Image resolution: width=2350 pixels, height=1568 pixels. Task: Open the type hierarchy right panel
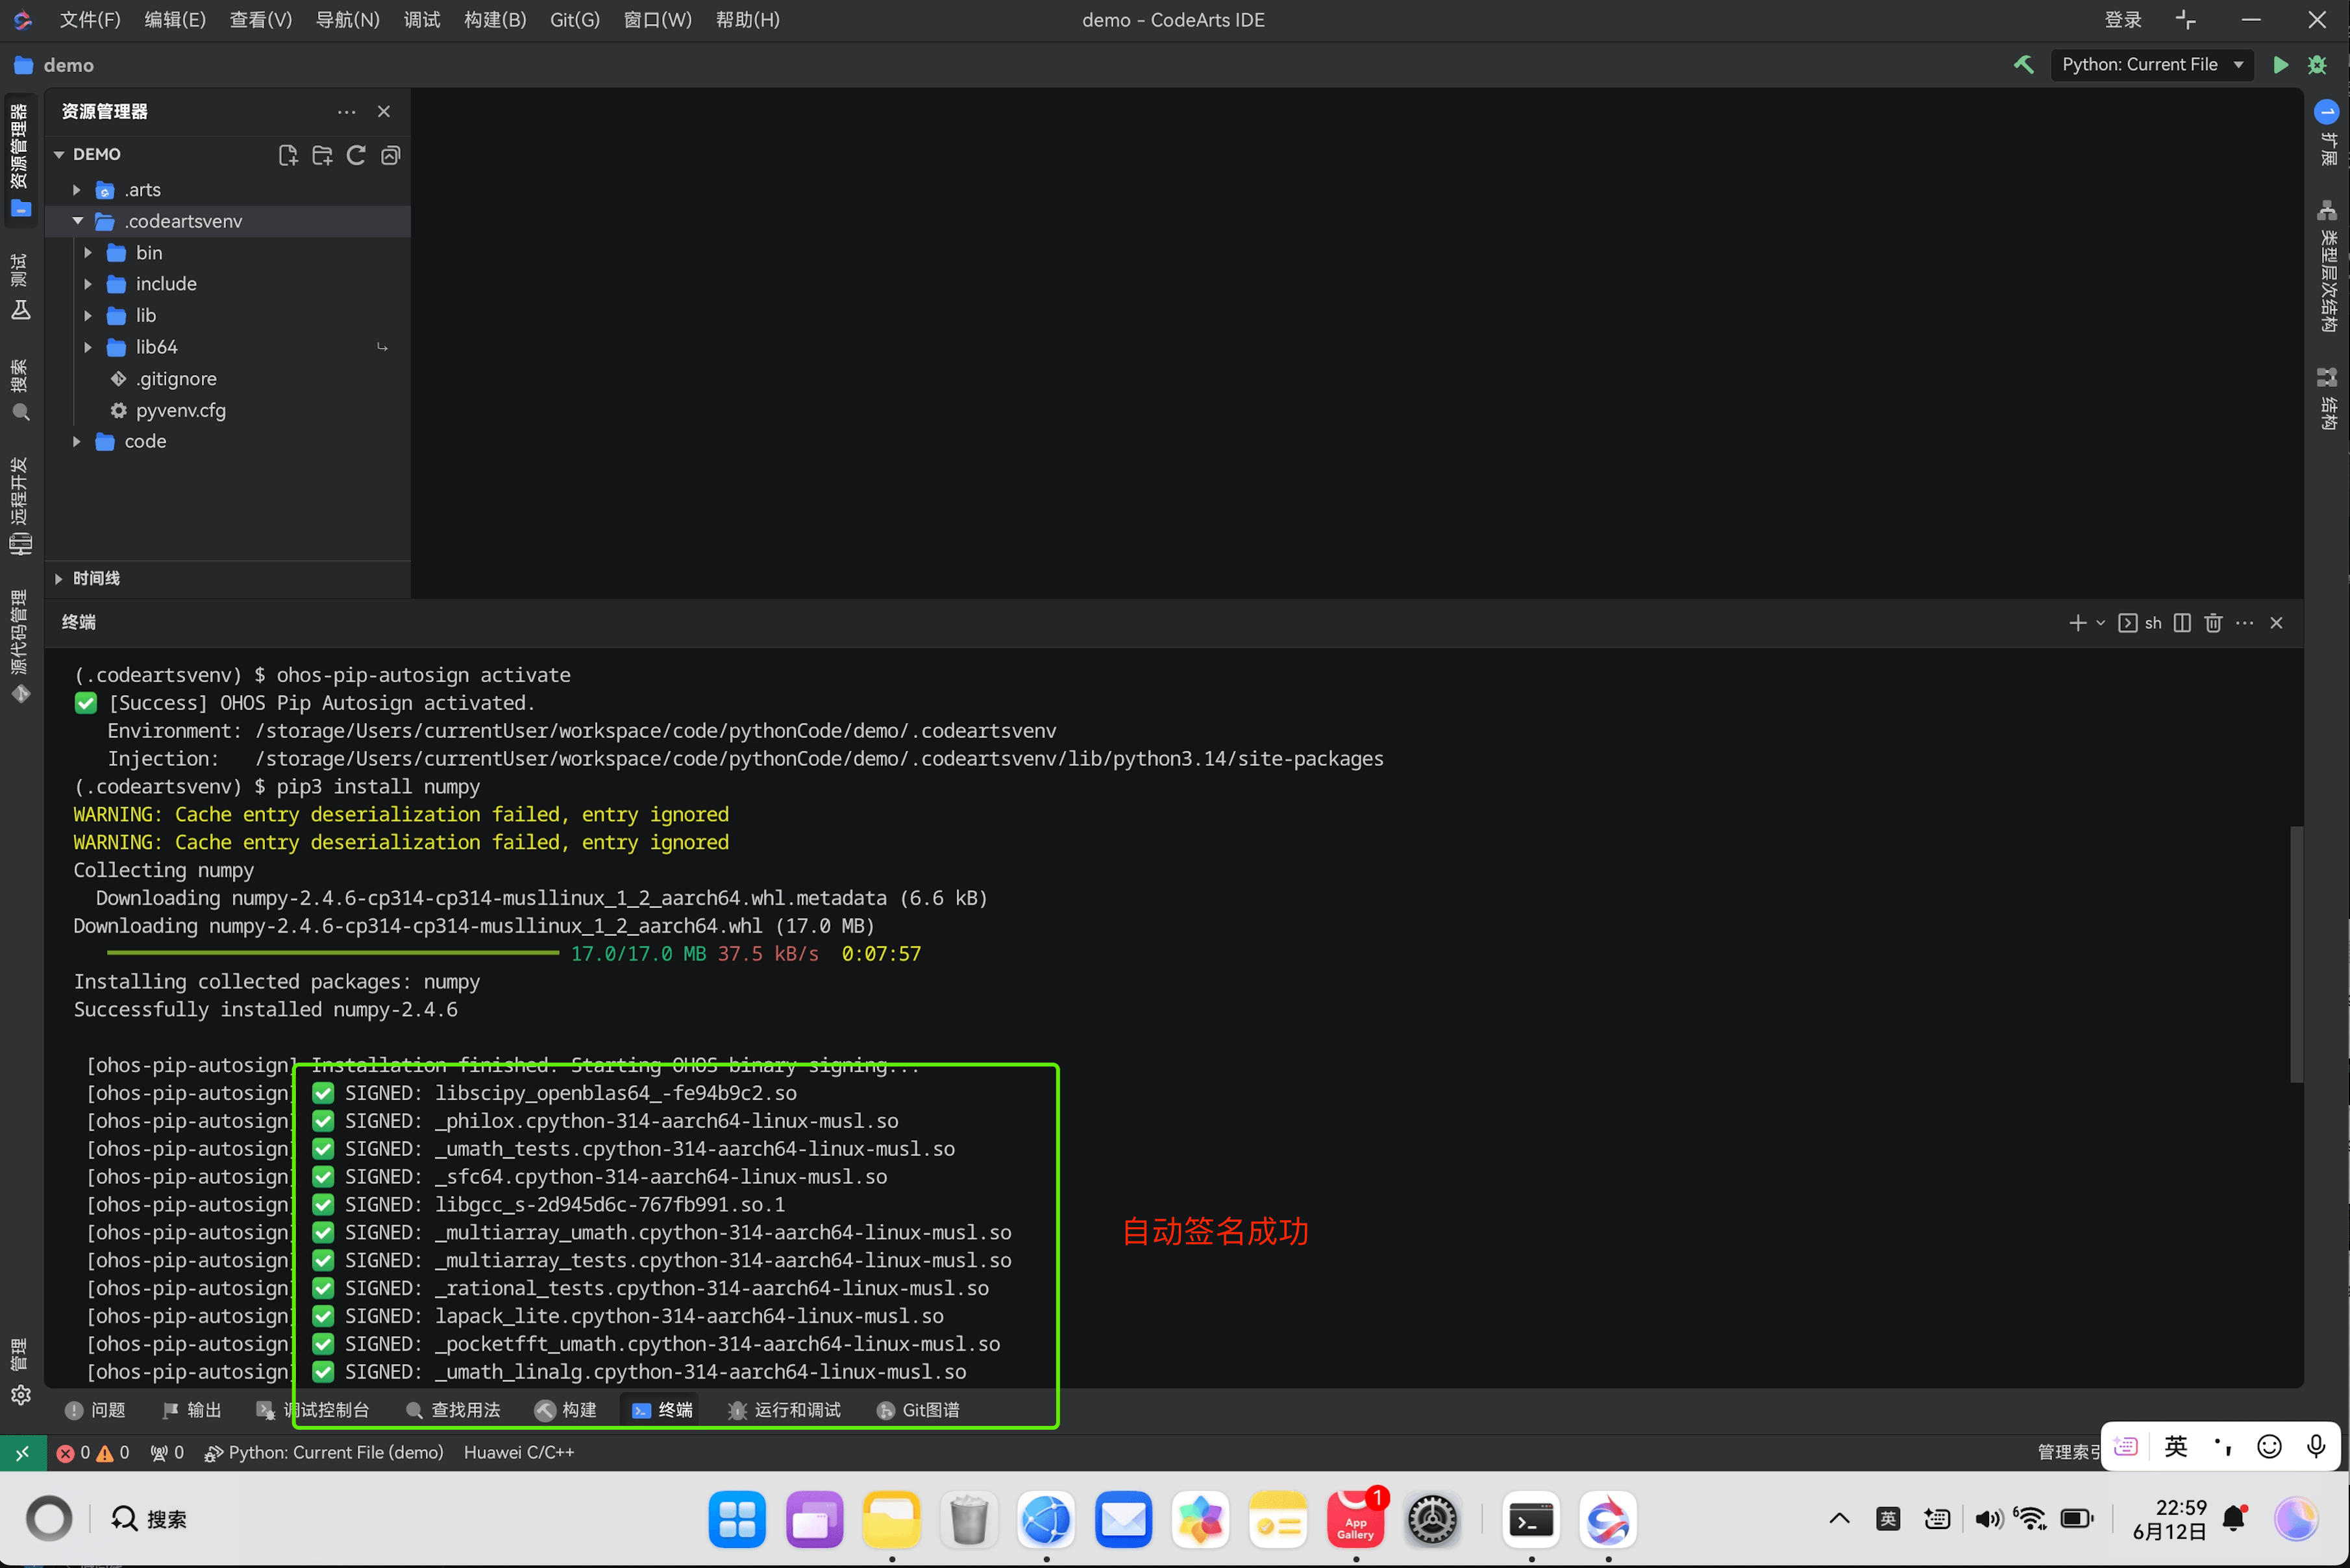point(2327,266)
